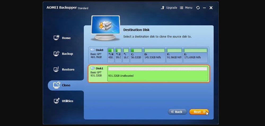Click the Disk0 drive icon
The height and width of the screenshot is (126, 265).
pyautogui.click(x=93, y=50)
